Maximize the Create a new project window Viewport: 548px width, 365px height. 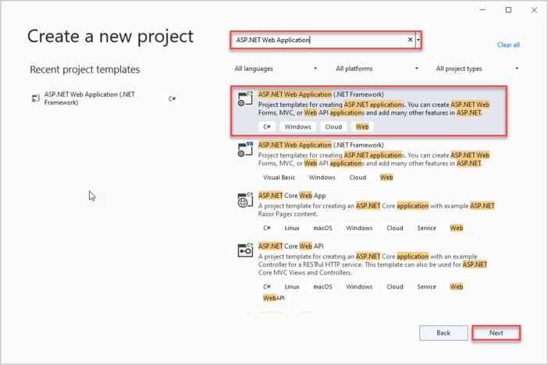(x=508, y=10)
